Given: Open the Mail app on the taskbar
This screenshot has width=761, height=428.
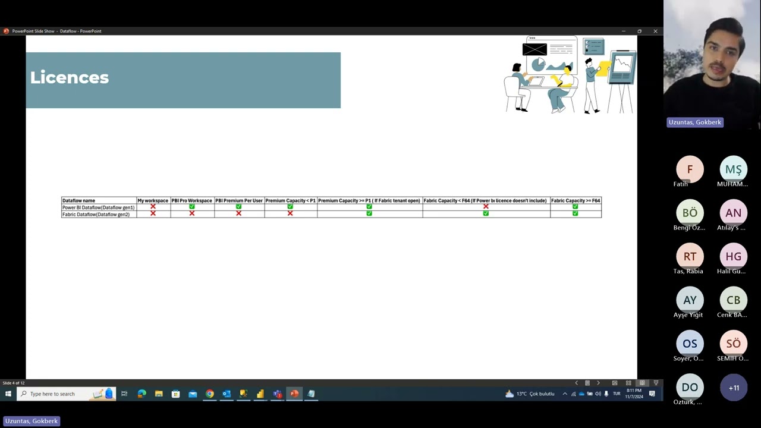Looking at the screenshot, I should click(193, 394).
